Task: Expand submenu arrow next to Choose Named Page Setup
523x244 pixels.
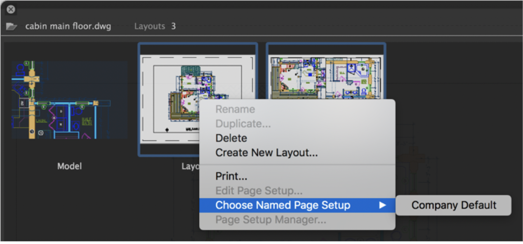Action: [x=383, y=205]
